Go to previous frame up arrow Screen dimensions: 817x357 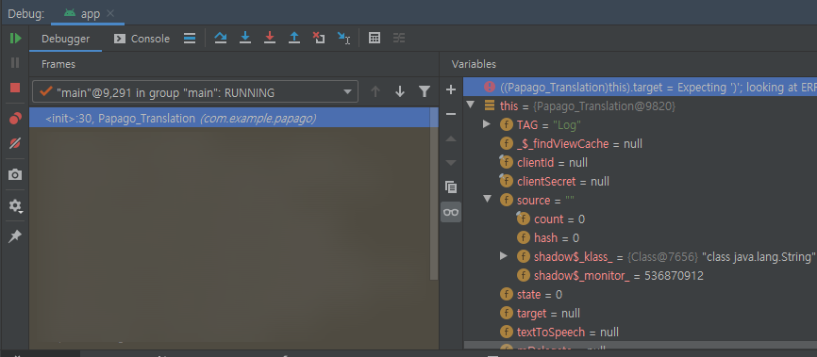tap(375, 91)
